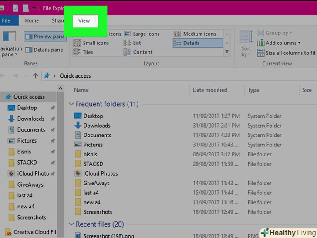Select the Details layout option
The width and height of the screenshot is (317, 238).
click(198, 43)
